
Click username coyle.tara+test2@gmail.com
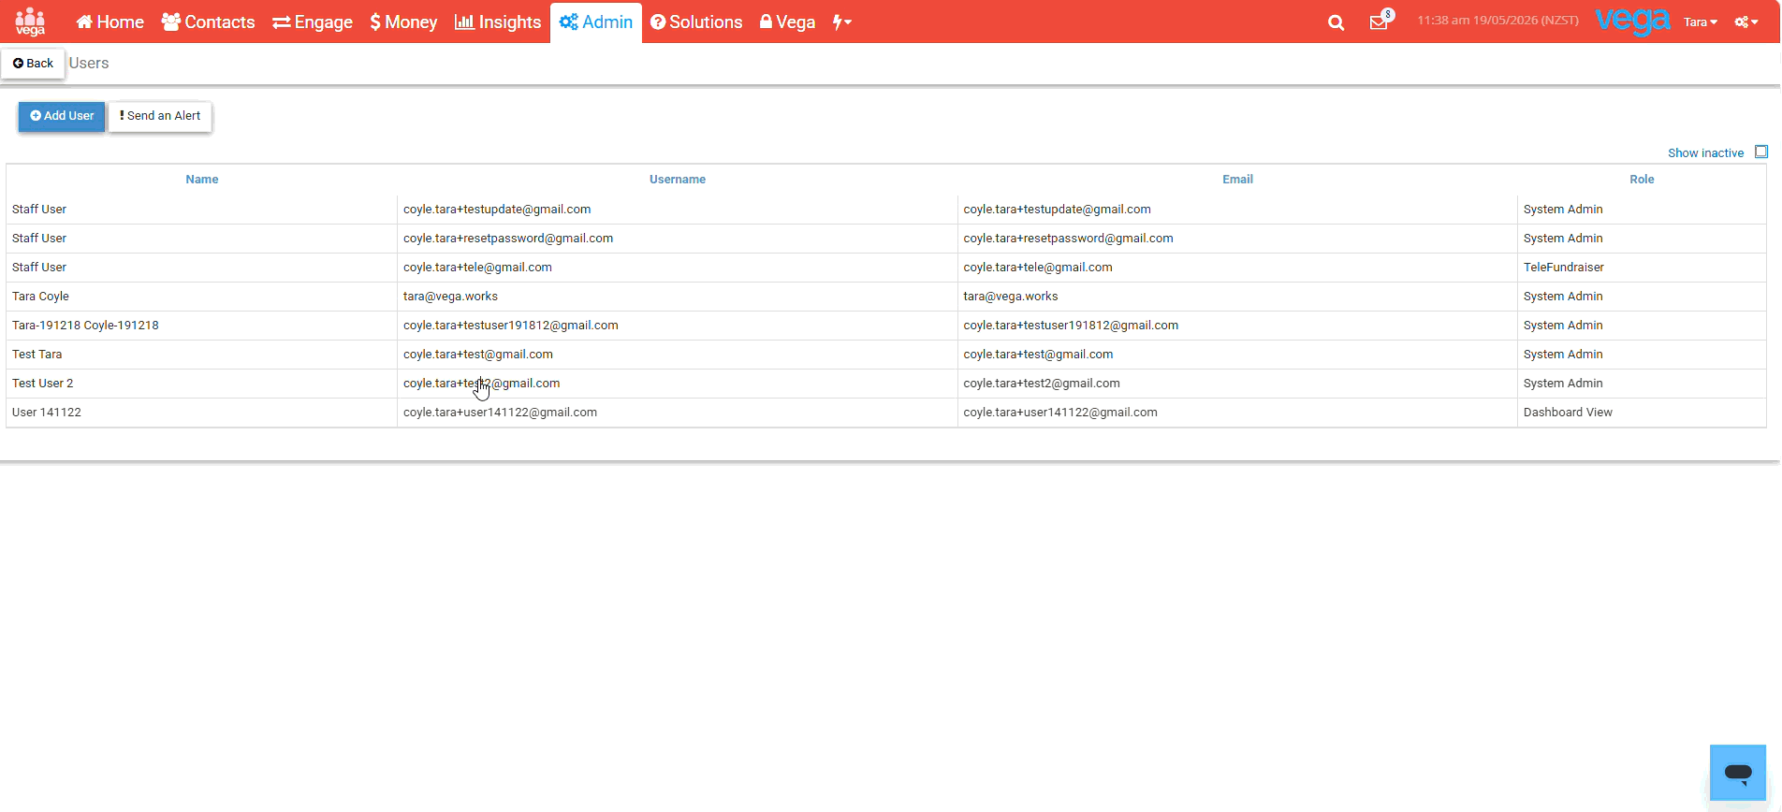(481, 384)
